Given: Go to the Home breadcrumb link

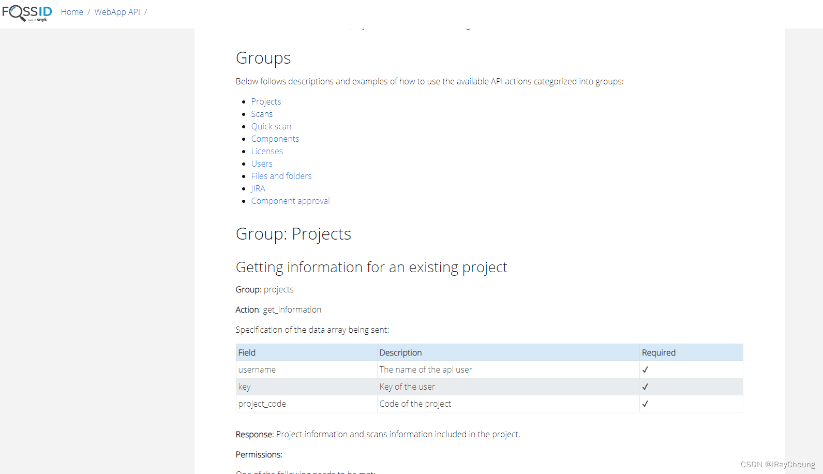Looking at the screenshot, I should click(72, 12).
